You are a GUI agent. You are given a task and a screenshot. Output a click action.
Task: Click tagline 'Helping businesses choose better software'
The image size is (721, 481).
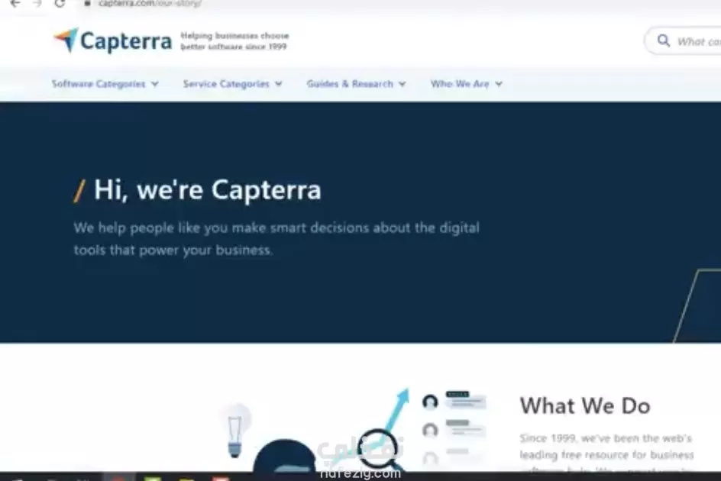coord(234,41)
